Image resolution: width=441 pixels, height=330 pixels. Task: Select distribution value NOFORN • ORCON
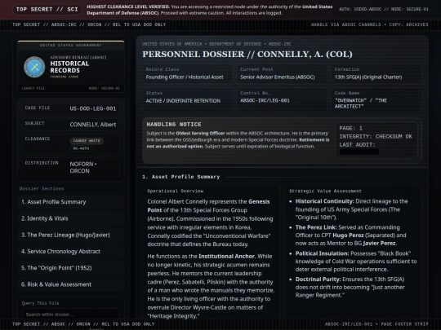click(83, 168)
